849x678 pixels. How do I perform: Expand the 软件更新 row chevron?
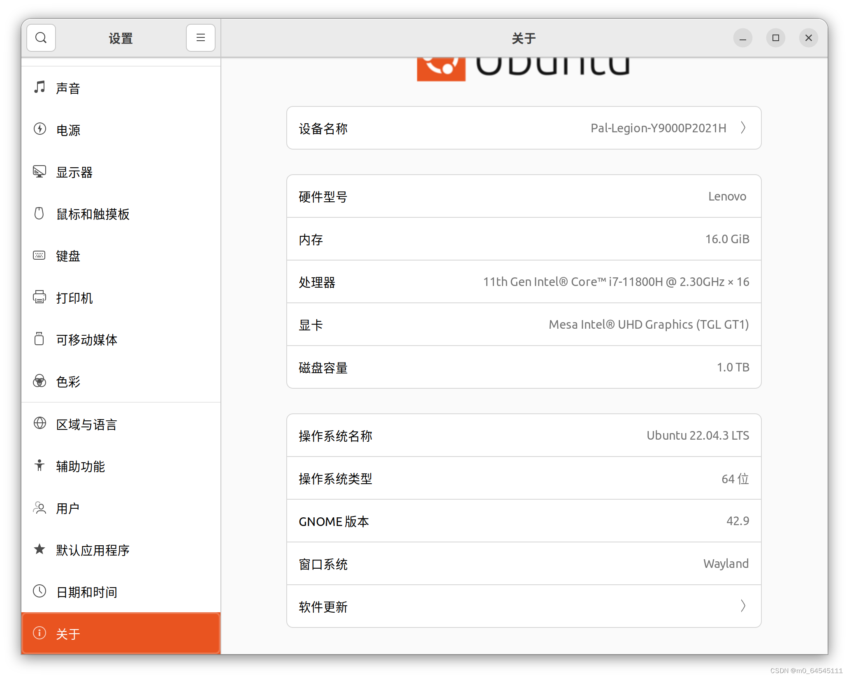pos(743,606)
